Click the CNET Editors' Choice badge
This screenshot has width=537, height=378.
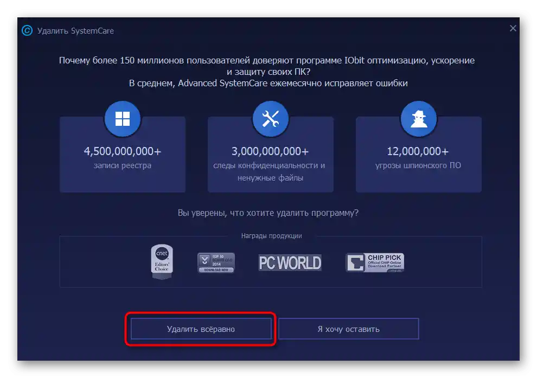(162, 262)
